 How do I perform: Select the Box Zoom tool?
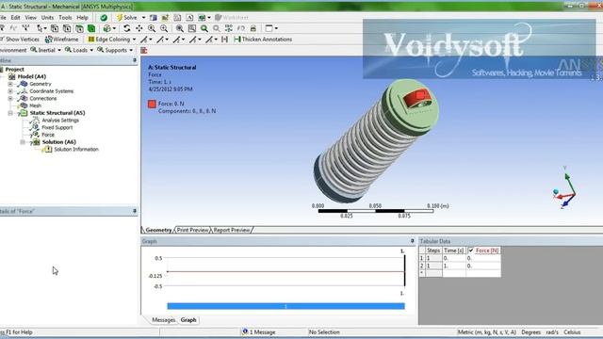[x=164, y=28]
